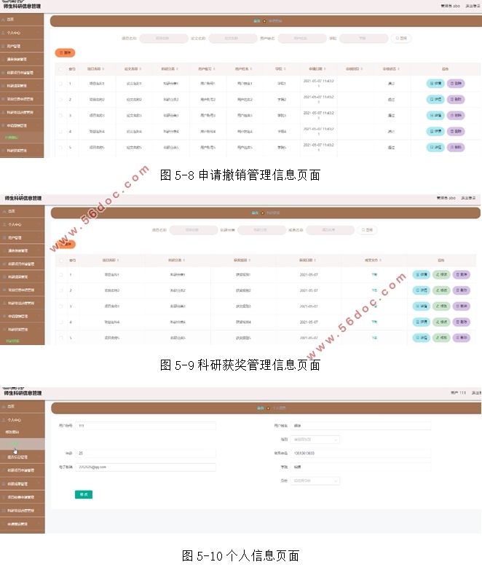Click 详情 button for row 3 in Figure 5-9
Viewport: 482px width, 570px height.
(422, 306)
